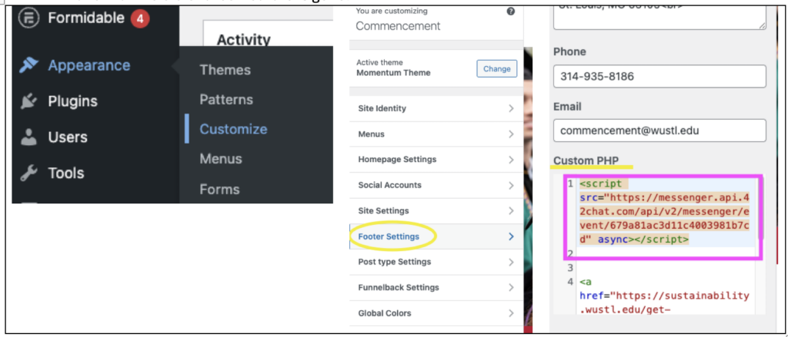Open the Menus customizer section
Screen dimensions: 788x337
(436, 134)
